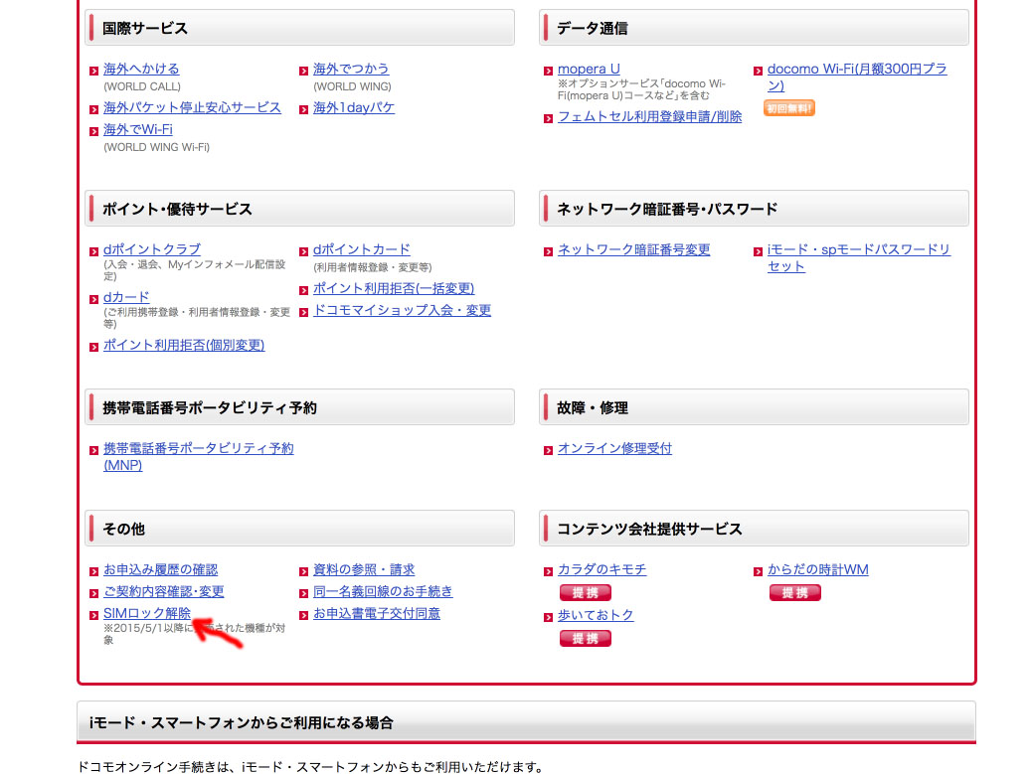Click the 初回無料! orange badge
Image resolution: width=1030 pixels, height=774 pixels.
(x=789, y=108)
